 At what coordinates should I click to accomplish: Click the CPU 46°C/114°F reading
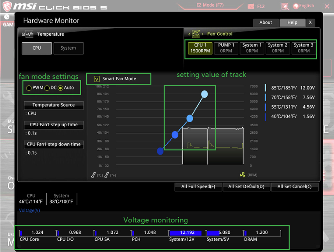31,199
